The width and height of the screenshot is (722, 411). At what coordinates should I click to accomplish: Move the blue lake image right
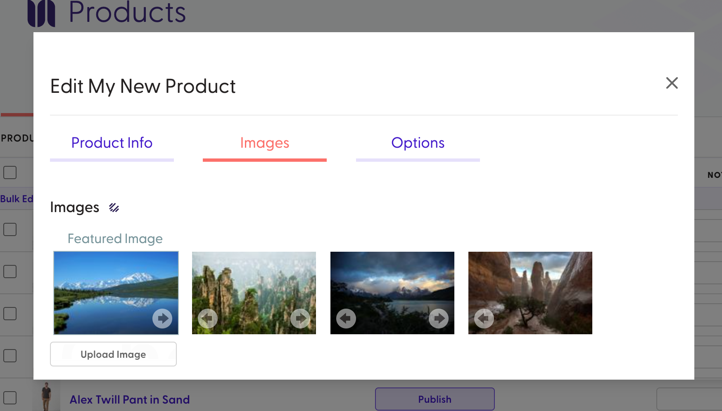tap(162, 319)
